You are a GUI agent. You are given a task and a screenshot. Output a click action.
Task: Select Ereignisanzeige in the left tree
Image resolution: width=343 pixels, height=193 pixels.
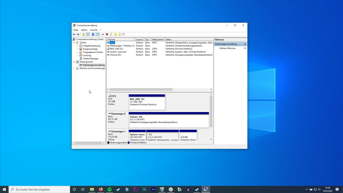point(90,49)
